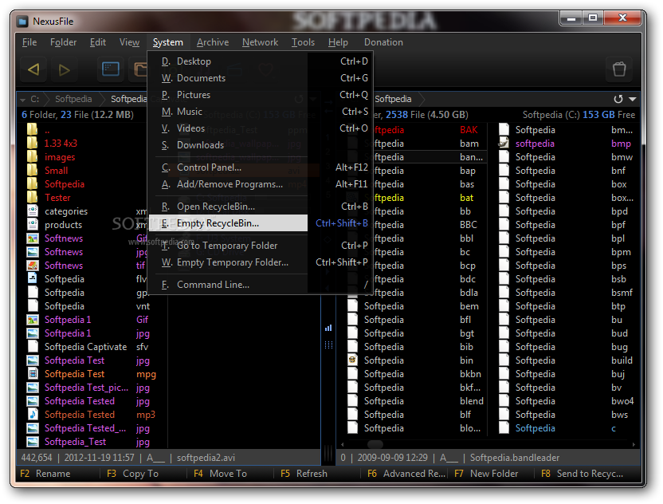The image size is (663, 504).
Task: Click the Forward navigation arrow icon
Action: 64,69
